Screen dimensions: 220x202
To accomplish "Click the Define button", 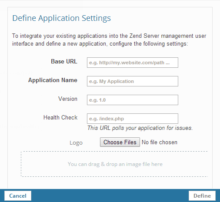I will pos(202,196).
